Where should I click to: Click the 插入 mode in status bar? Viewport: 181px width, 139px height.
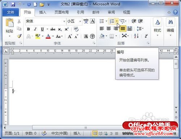(x=77, y=133)
